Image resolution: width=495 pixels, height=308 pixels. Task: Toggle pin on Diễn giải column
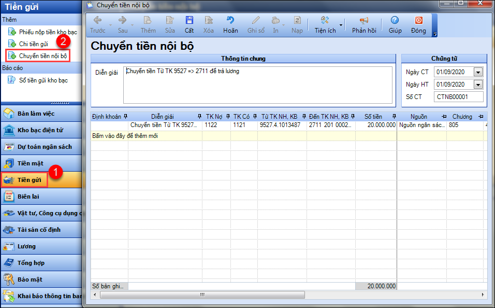(199, 116)
